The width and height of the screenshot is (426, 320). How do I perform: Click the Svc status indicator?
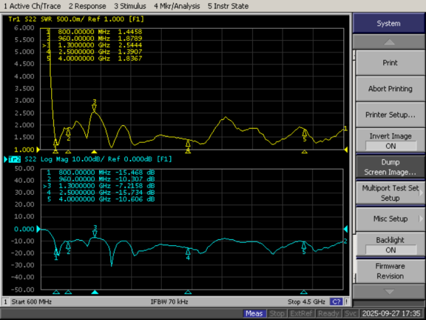coord(351,313)
